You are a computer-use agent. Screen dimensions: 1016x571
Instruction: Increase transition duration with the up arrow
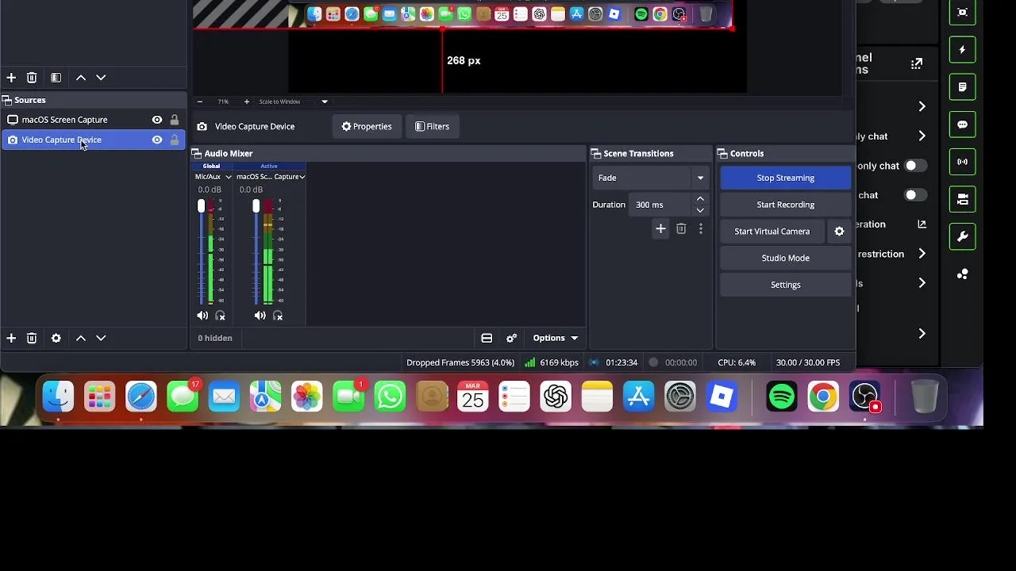(700, 199)
